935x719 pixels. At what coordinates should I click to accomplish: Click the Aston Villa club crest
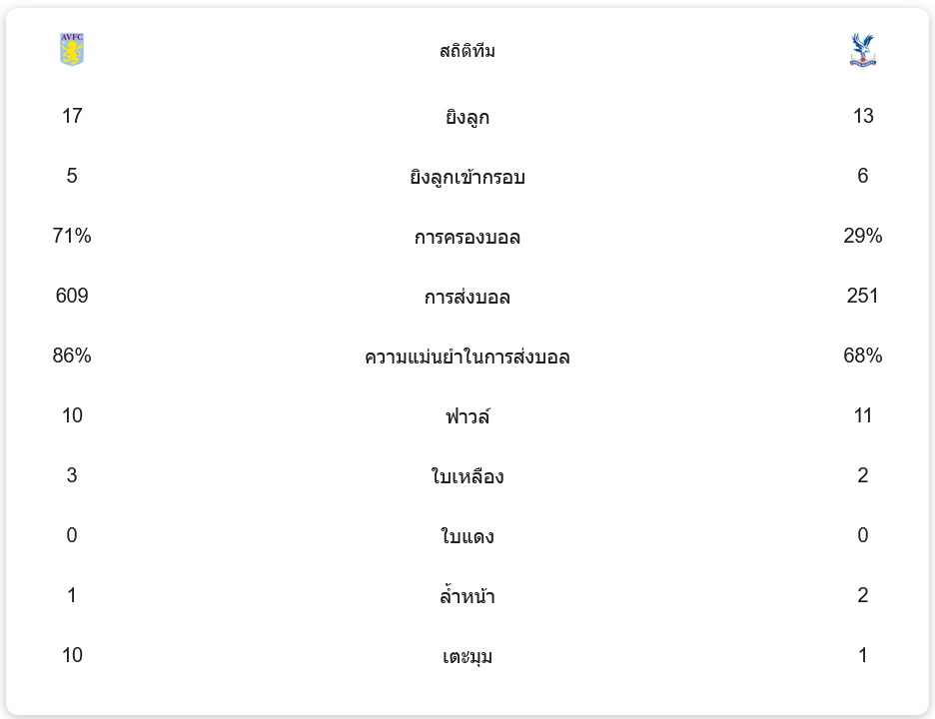72,50
